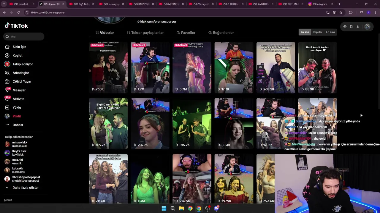Open video with 516.2K views
This screenshot has width=380, height=213.
pyautogui.click(x=192, y=123)
